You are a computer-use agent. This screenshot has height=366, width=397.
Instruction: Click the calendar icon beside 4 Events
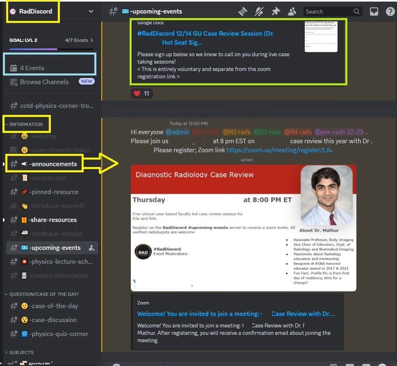coord(13,68)
